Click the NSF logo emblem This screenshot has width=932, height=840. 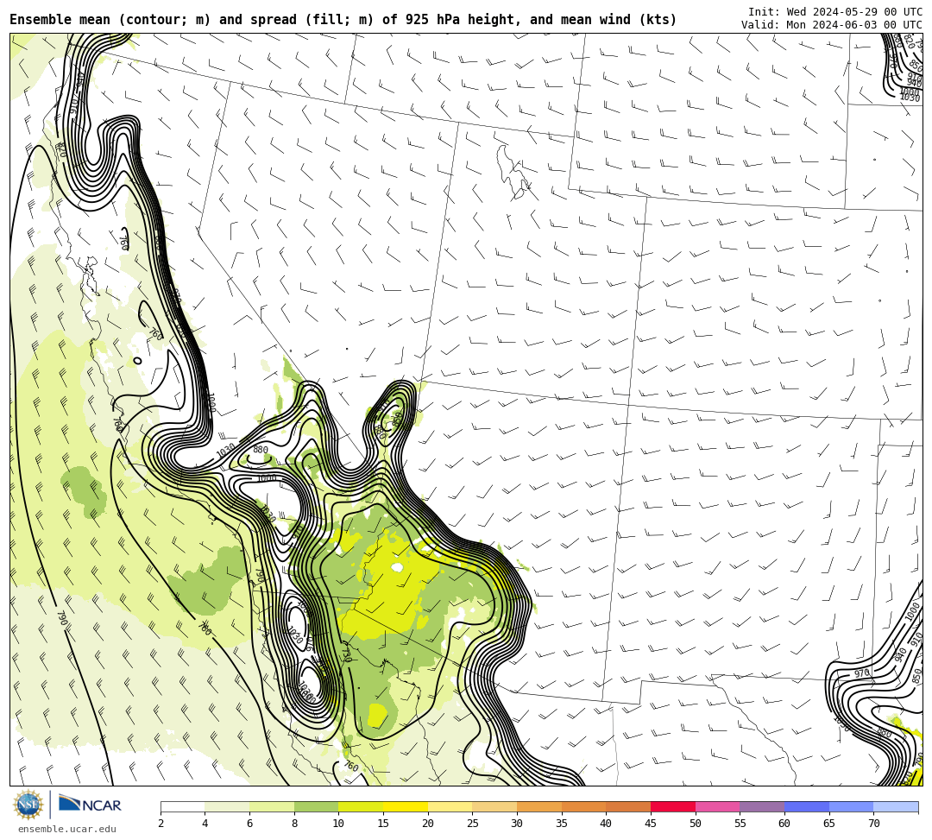point(28,805)
